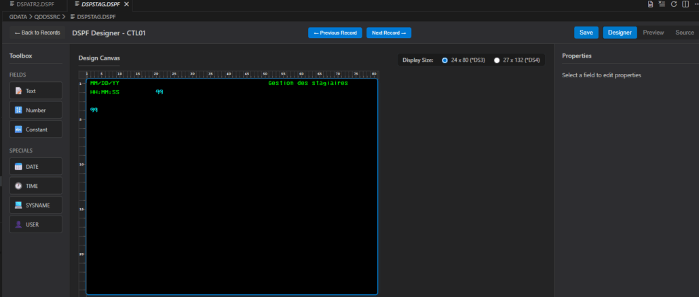The width and height of the screenshot is (699, 297).
Task: Open the DSPATR2.DSPF editor tab
Action: point(33,4)
